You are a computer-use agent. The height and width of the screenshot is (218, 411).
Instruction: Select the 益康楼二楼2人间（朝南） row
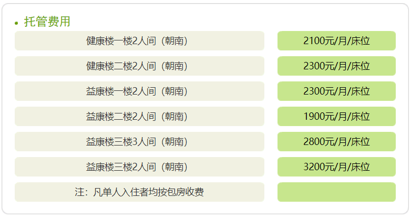click(x=139, y=116)
